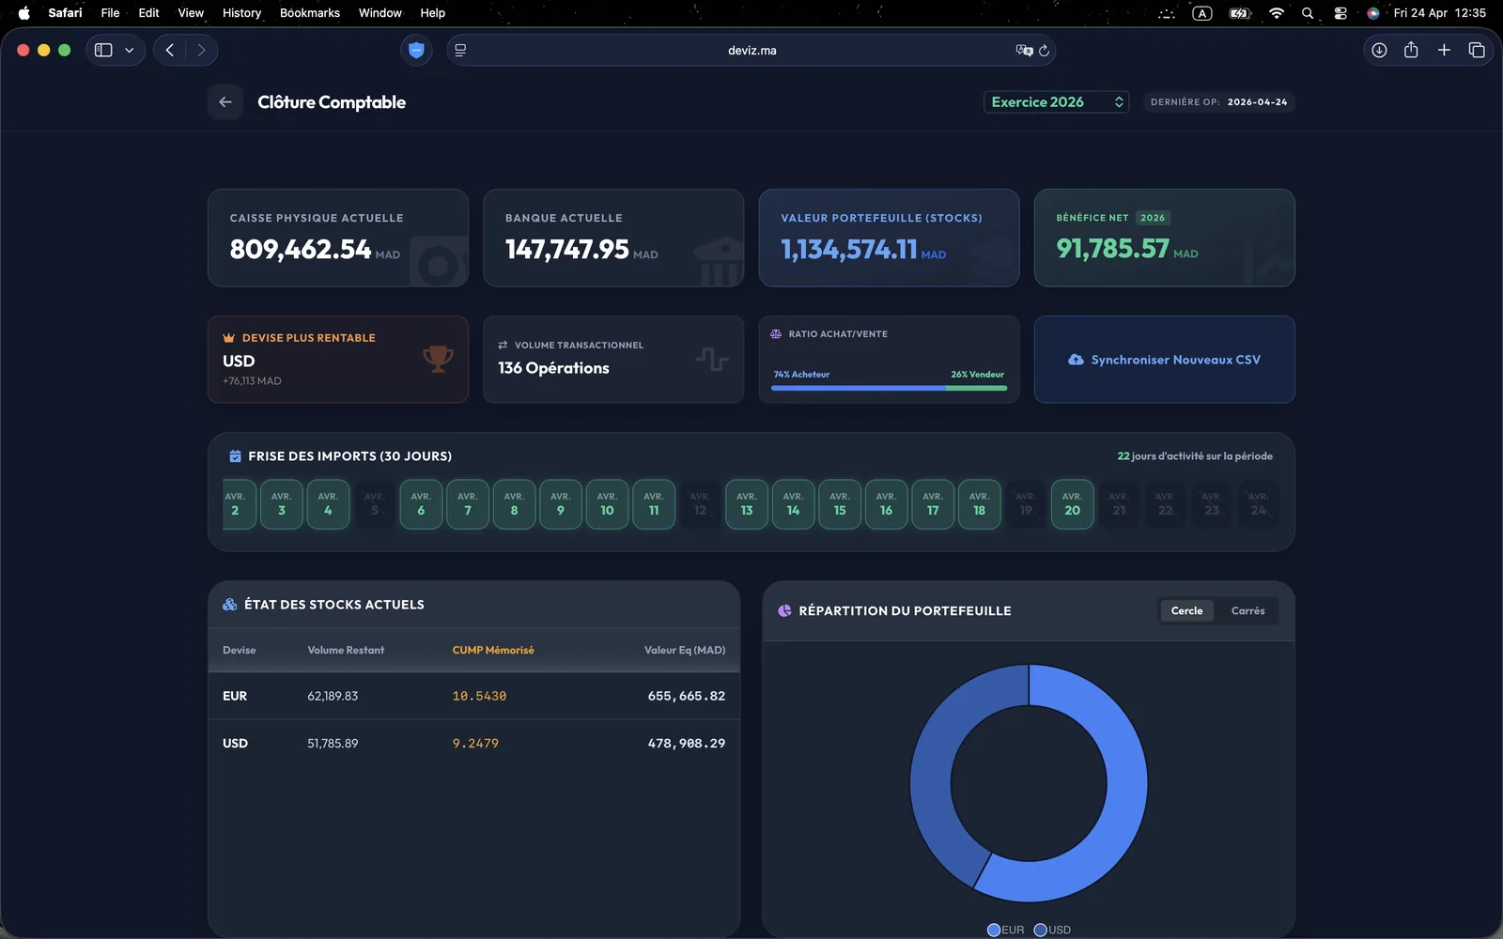Click the calendar icon by Frise des Imports
1503x939 pixels.
[x=235, y=456]
